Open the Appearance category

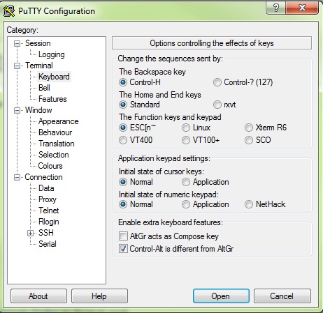pos(59,121)
